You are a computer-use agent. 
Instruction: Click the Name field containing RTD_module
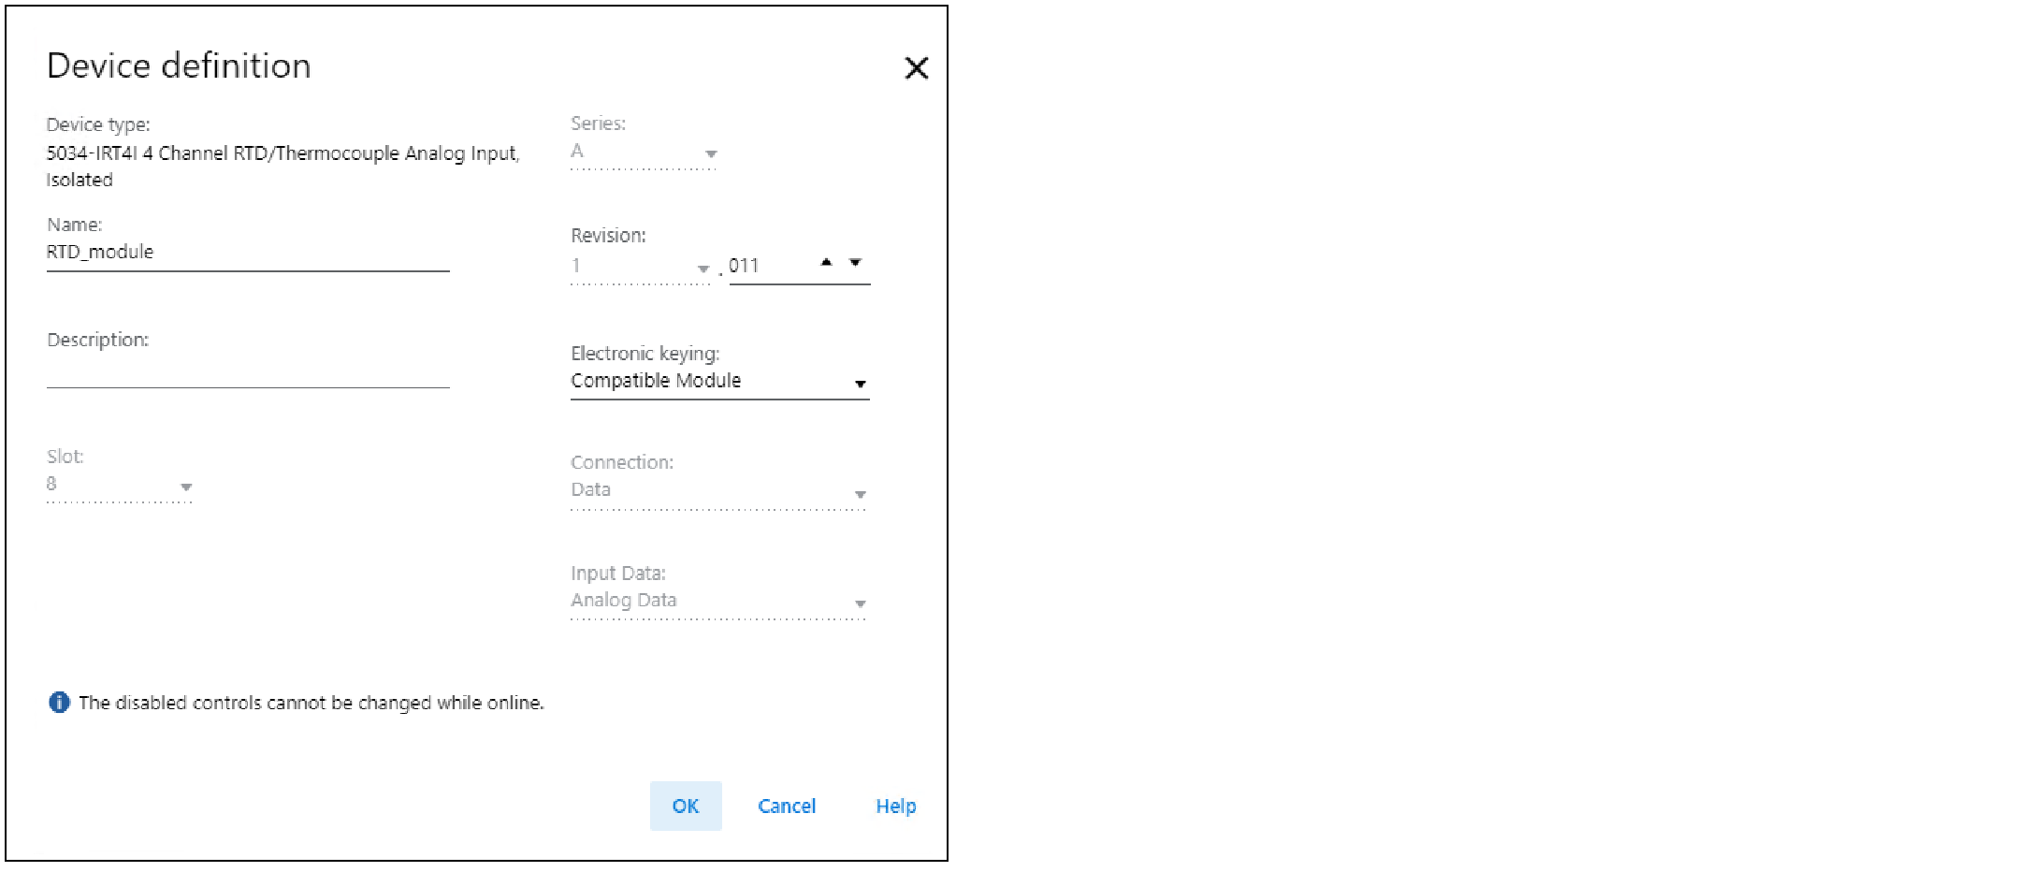pos(247,253)
